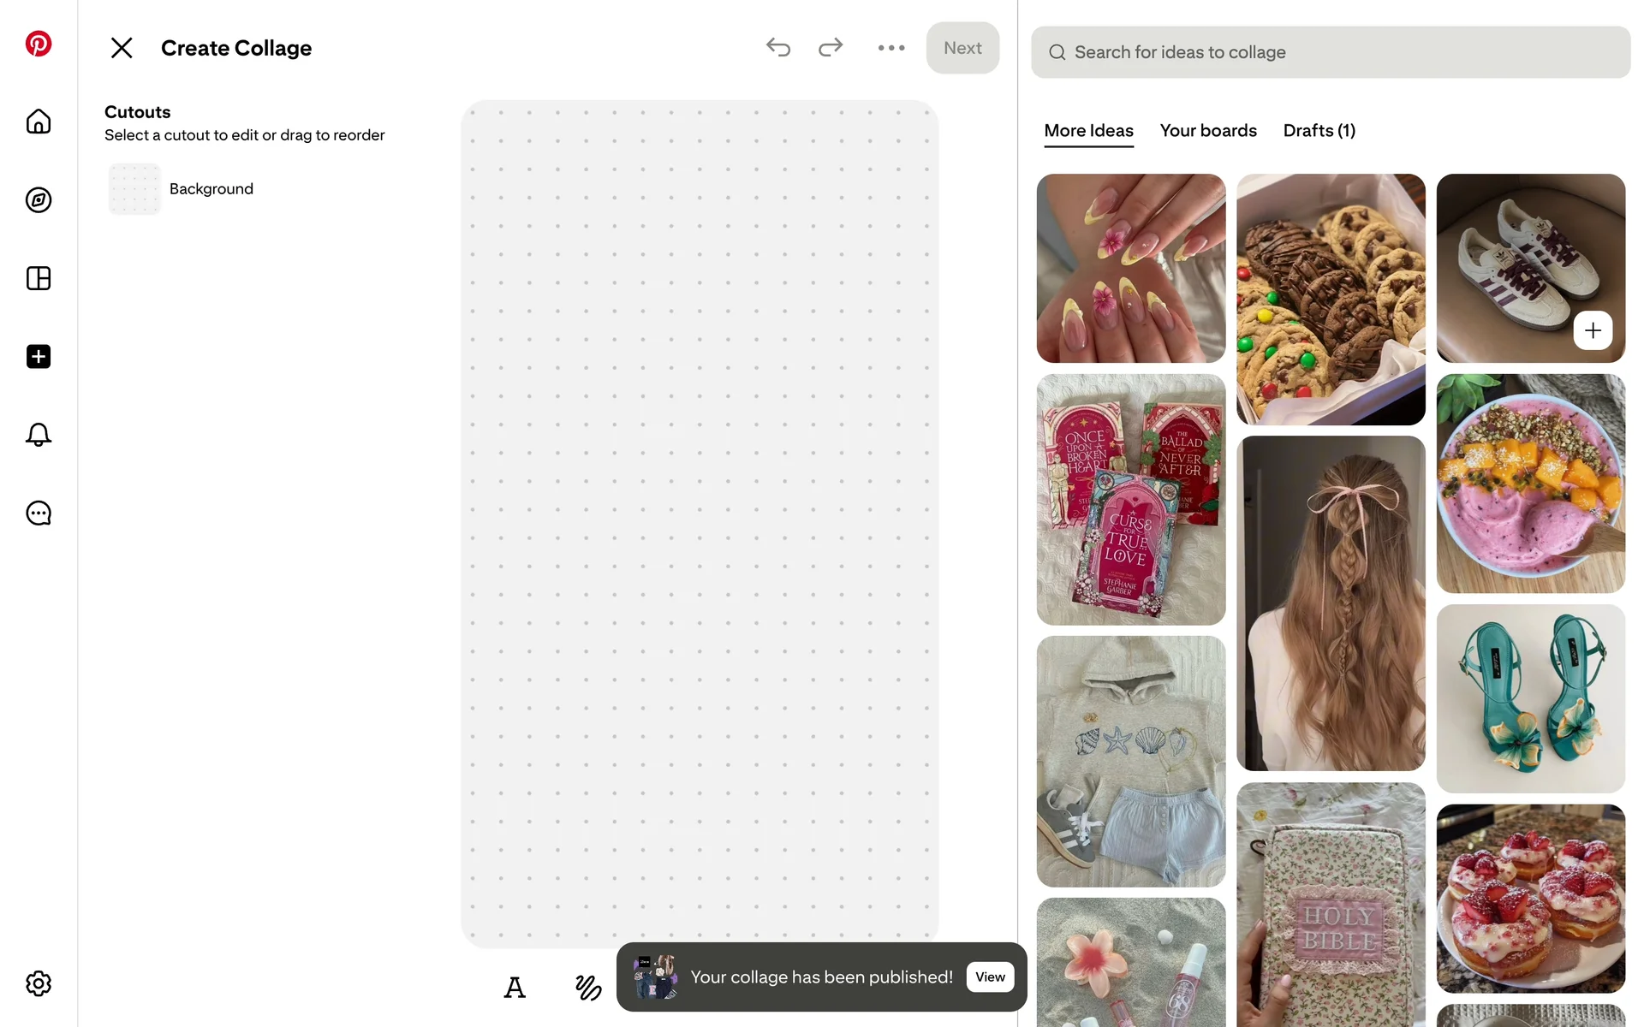The image size is (1644, 1027).
Task: Open the Explore compass icon
Action: [x=39, y=200]
